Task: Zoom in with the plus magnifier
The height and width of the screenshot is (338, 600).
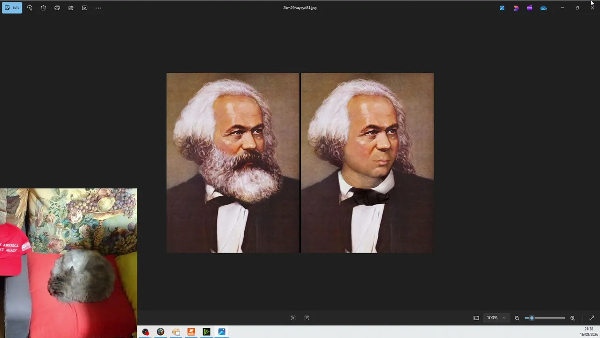Action: click(x=572, y=318)
